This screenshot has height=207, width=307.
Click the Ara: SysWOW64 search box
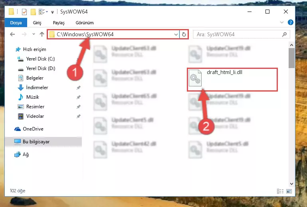(241, 34)
